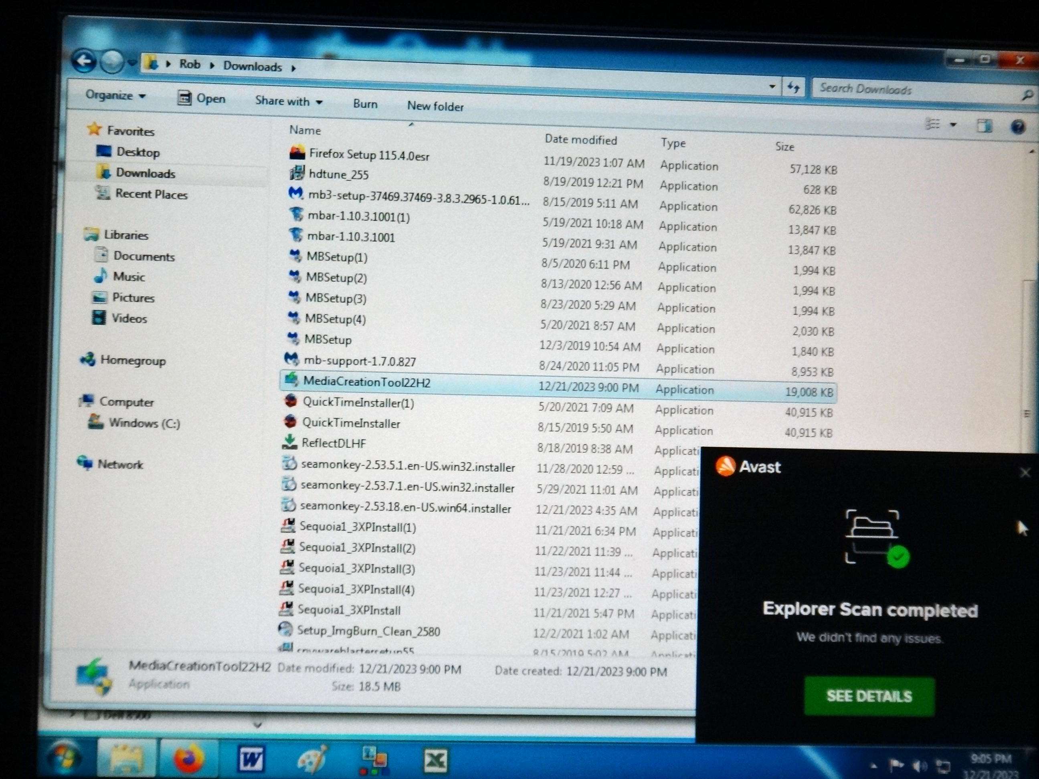Select seamonkey-2.53.18 win64 installer icon

pos(288,505)
